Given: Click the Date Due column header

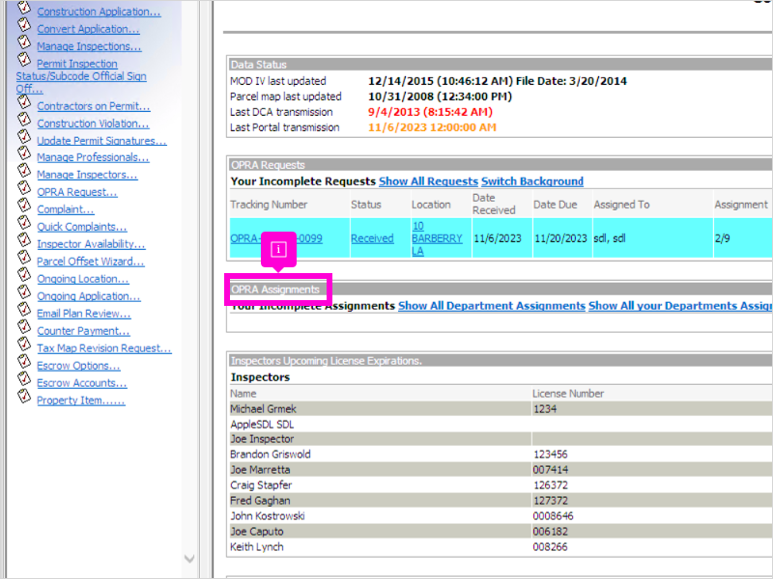Looking at the screenshot, I should [x=555, y=205].
